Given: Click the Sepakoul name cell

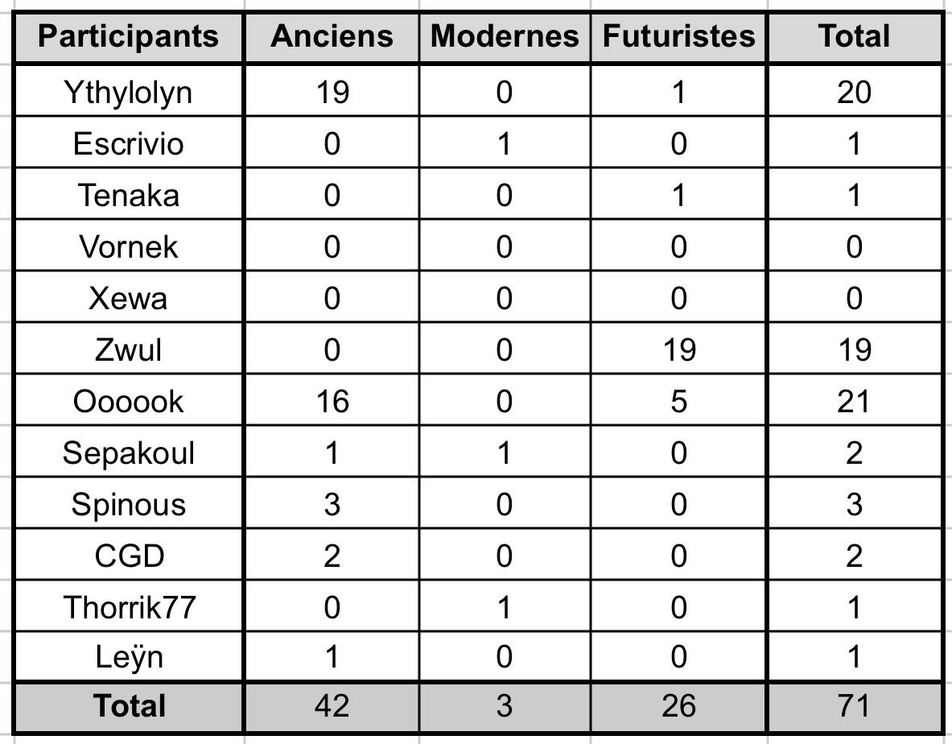Looking at the screenshot, I should tap(129, 453).
